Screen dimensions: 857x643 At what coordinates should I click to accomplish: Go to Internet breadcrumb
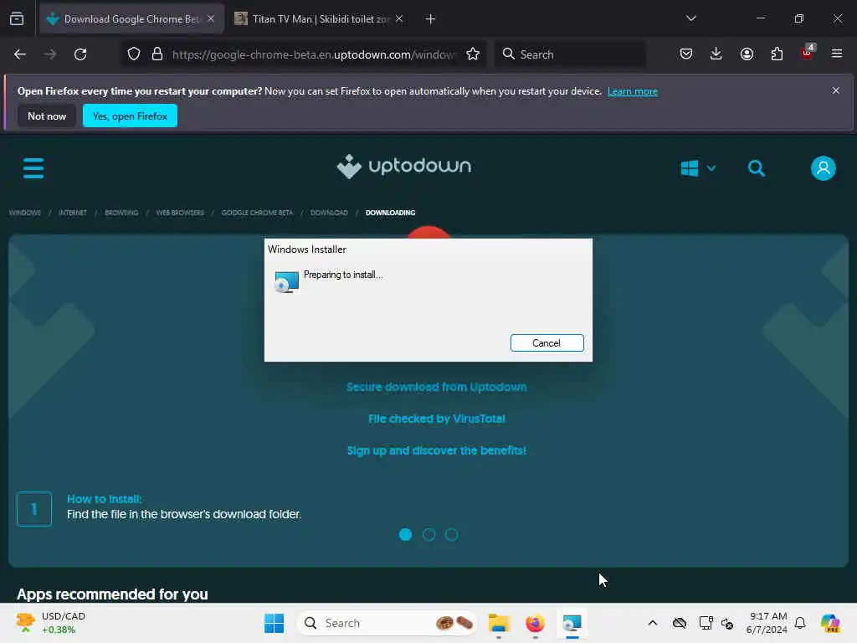coord(73,213)
